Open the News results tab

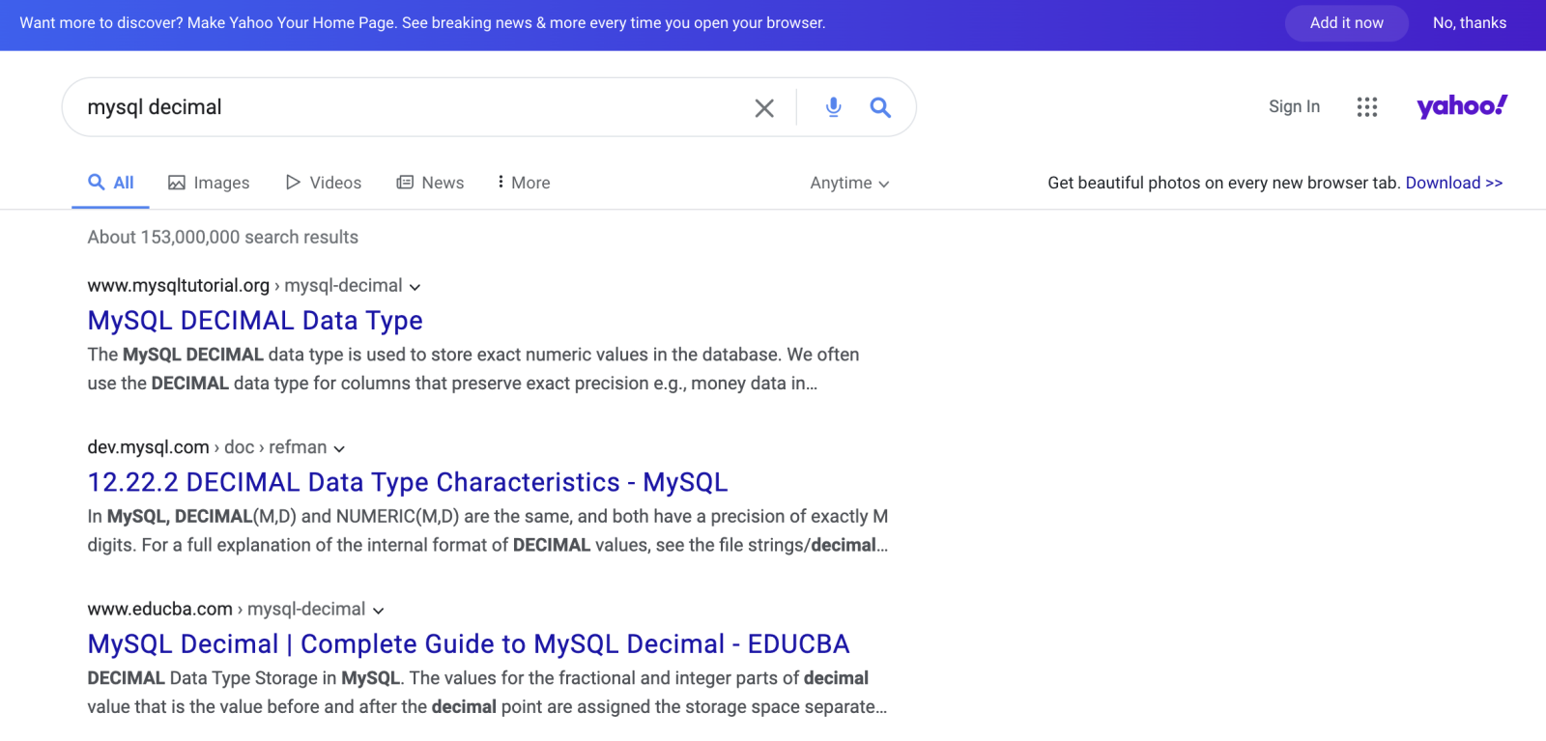coord(430,183)
